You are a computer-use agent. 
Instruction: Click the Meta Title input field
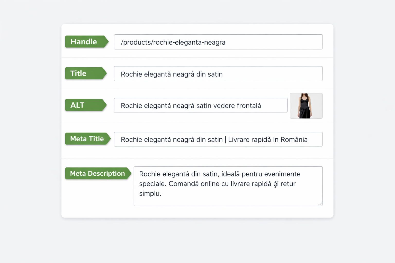pyautogui.click(x=218, y=139)
